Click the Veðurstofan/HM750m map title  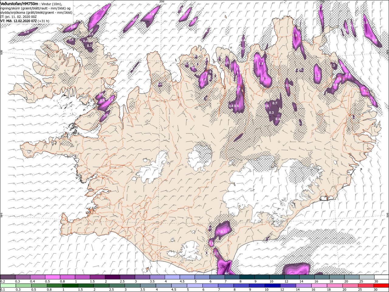tap(19, 3)
